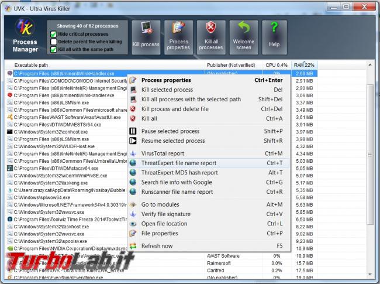380x284 pixels.
Task: Click the 3,91 MB RAM value
Action: pos(304,125)
